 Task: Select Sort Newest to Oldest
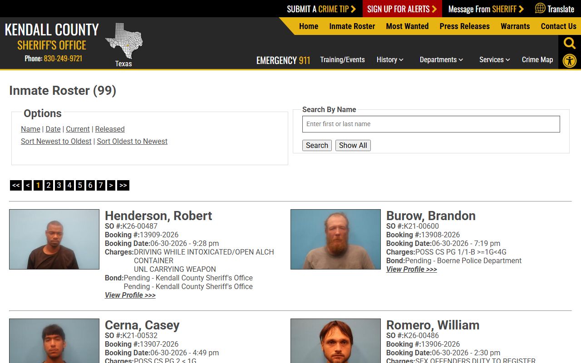(56, 141)
